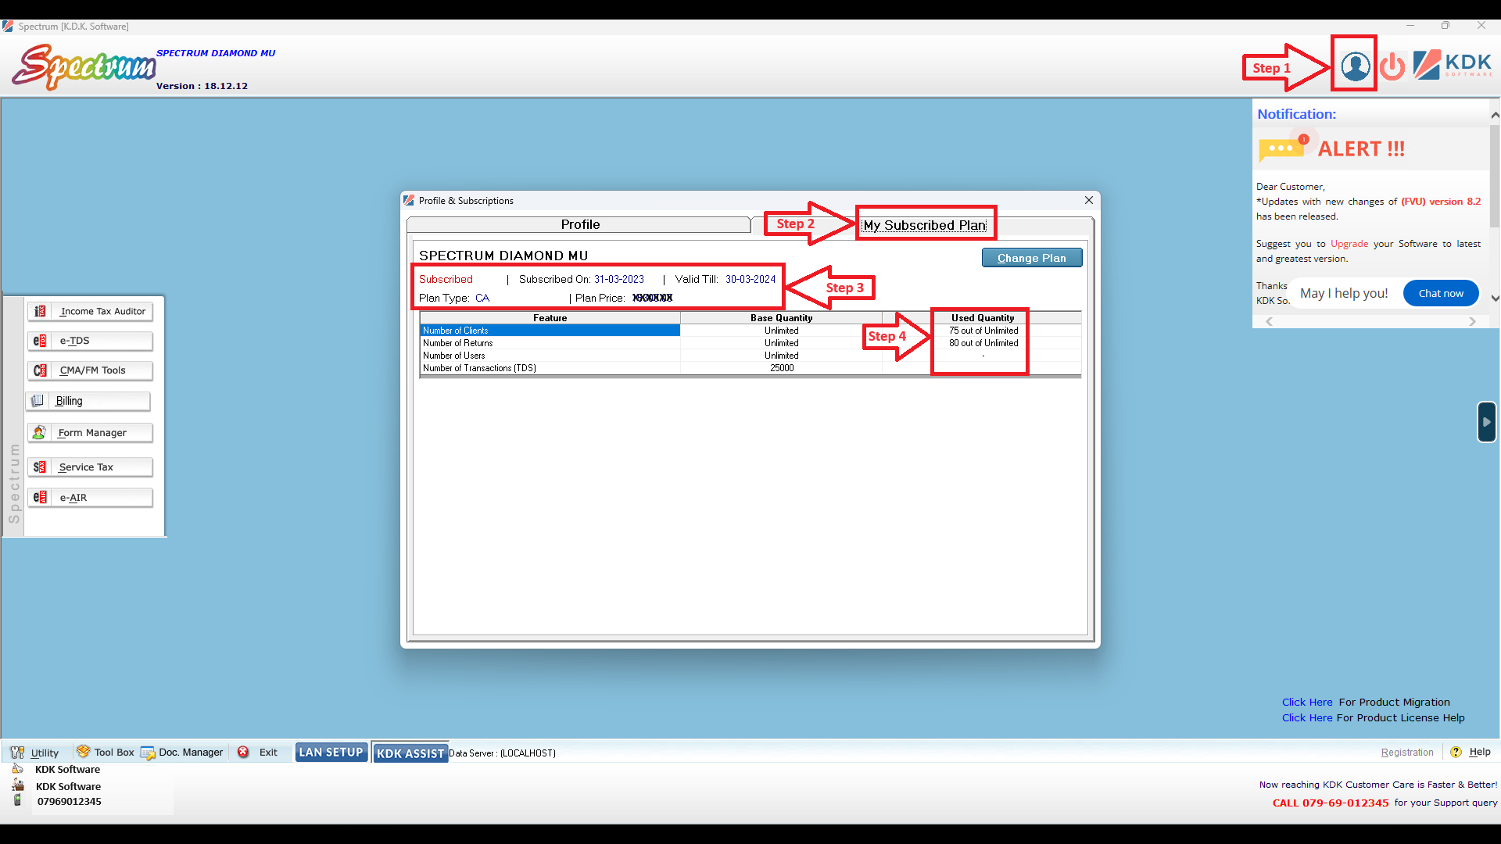Select the Number of Clients row
Viewport: 1501px width, 844px height.
tap(750, 331)
